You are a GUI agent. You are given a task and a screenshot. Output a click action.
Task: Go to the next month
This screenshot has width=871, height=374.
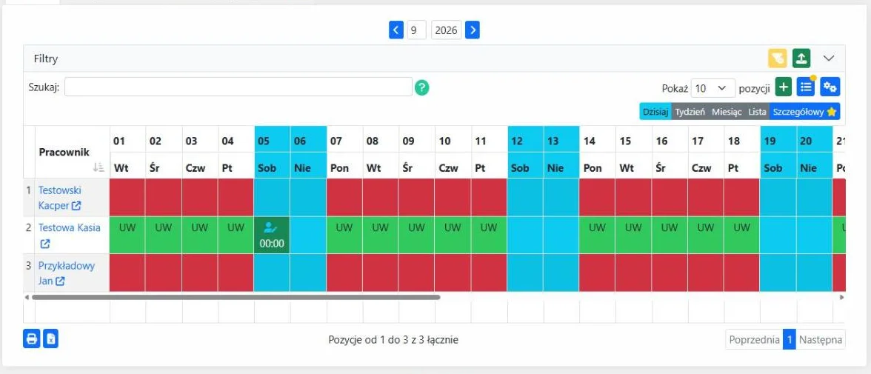point(473,30)
